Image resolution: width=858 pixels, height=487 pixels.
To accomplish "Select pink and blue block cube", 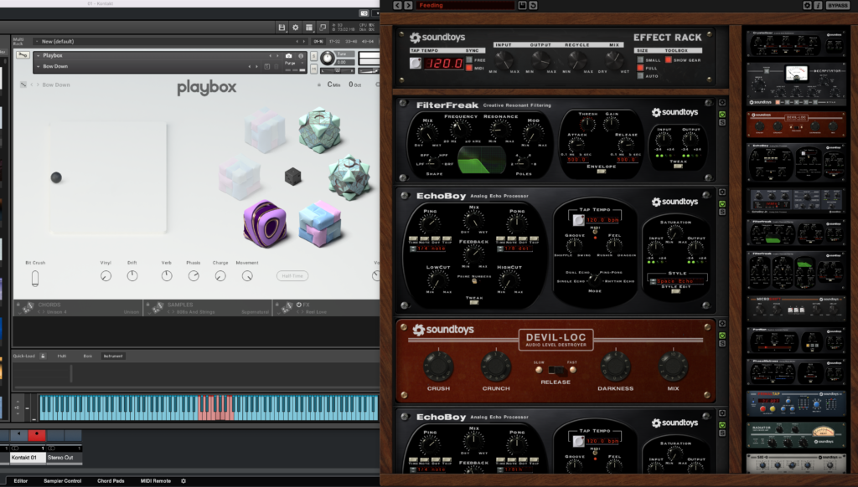I will (x=321, y=223).
